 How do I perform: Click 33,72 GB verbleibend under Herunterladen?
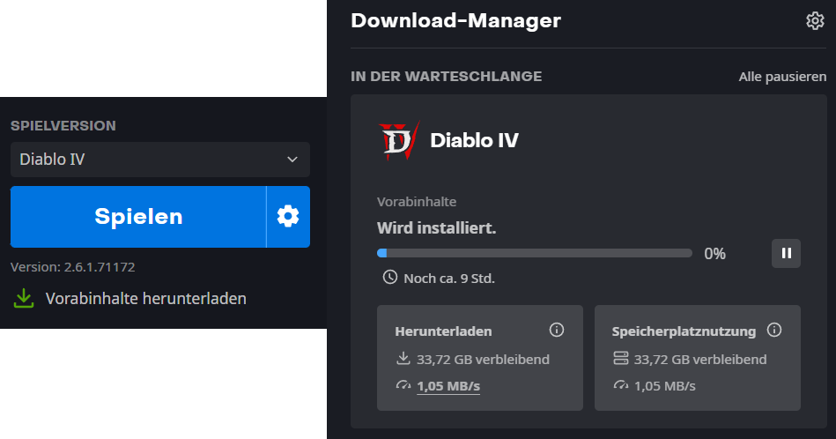tap(483, 360)
